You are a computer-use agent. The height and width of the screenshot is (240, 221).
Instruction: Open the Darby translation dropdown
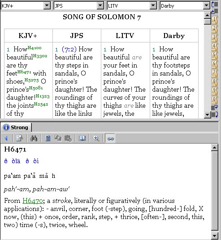[x=206, y=6]
